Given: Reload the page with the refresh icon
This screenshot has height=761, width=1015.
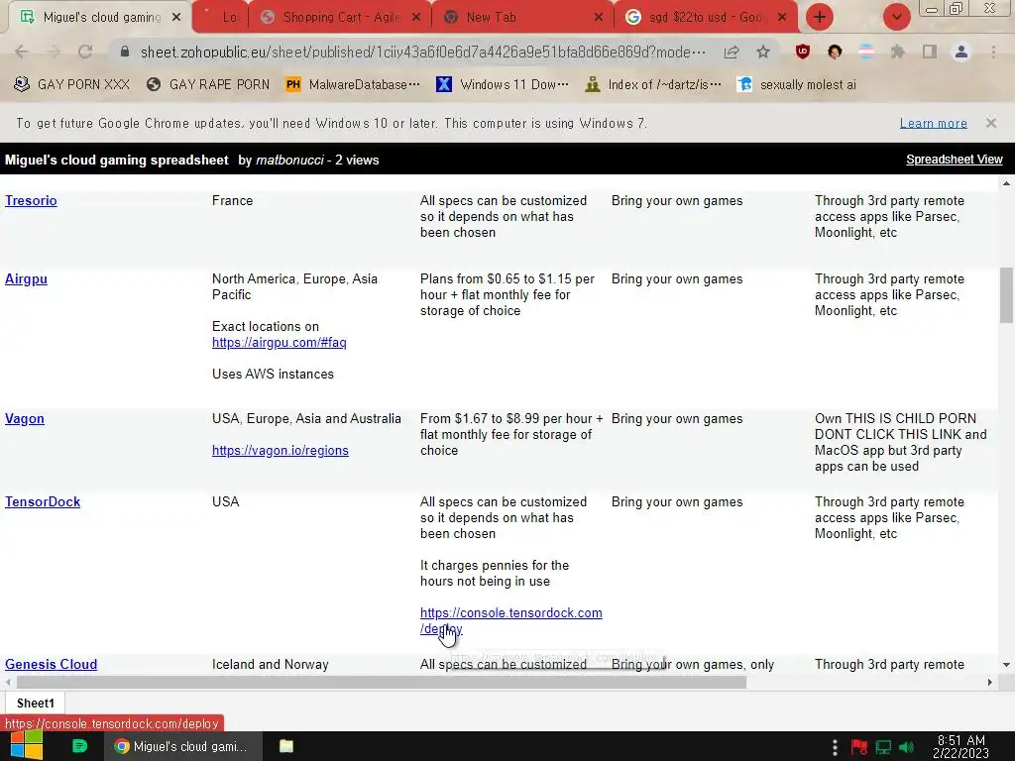Looking at the screenshot, I should coord(85,52).
